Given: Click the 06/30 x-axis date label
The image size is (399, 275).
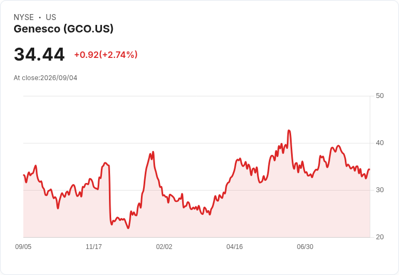Looking at the screenshot, I should [305, 247].
